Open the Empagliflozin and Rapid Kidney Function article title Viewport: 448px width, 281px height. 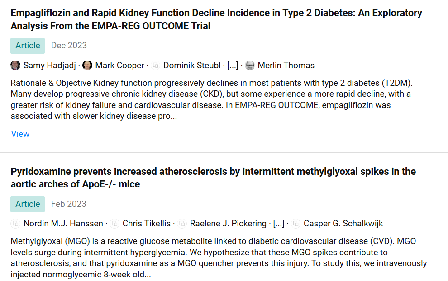pyautogui.click(x=216, y=19)
